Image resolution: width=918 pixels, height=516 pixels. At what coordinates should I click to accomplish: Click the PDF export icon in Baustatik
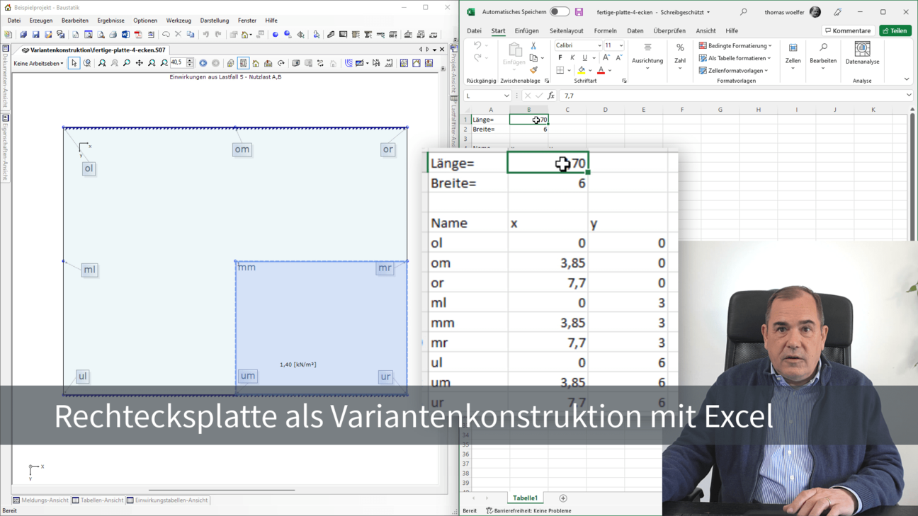coord(138,34)
